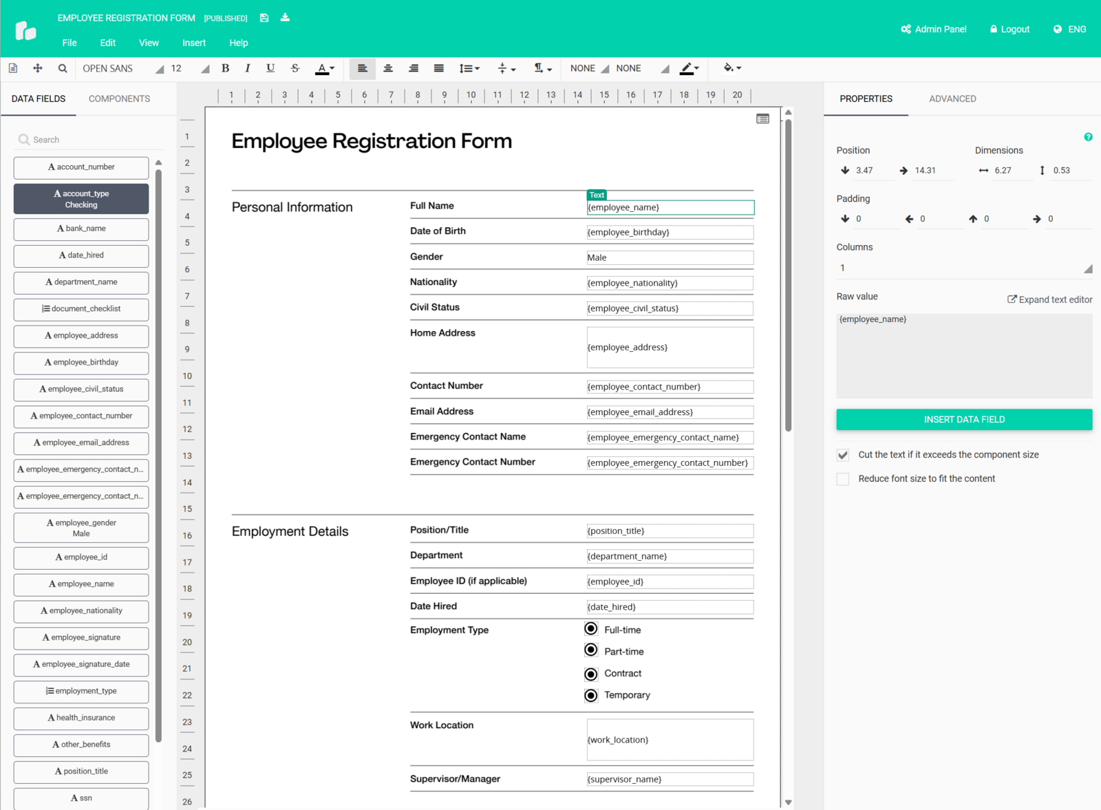This screenshot has width=1101, height=810.
Task: Open the paragraph direction dropdown
Action: pyautogui.click(x=543, y=68)
